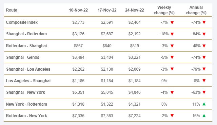Image resolution: width=217 pixels, height=125 pixels.
Task: Click the red arrow beside Rotterdam - New York -2%
Action: pyautogui.click(x=172, y=116)
